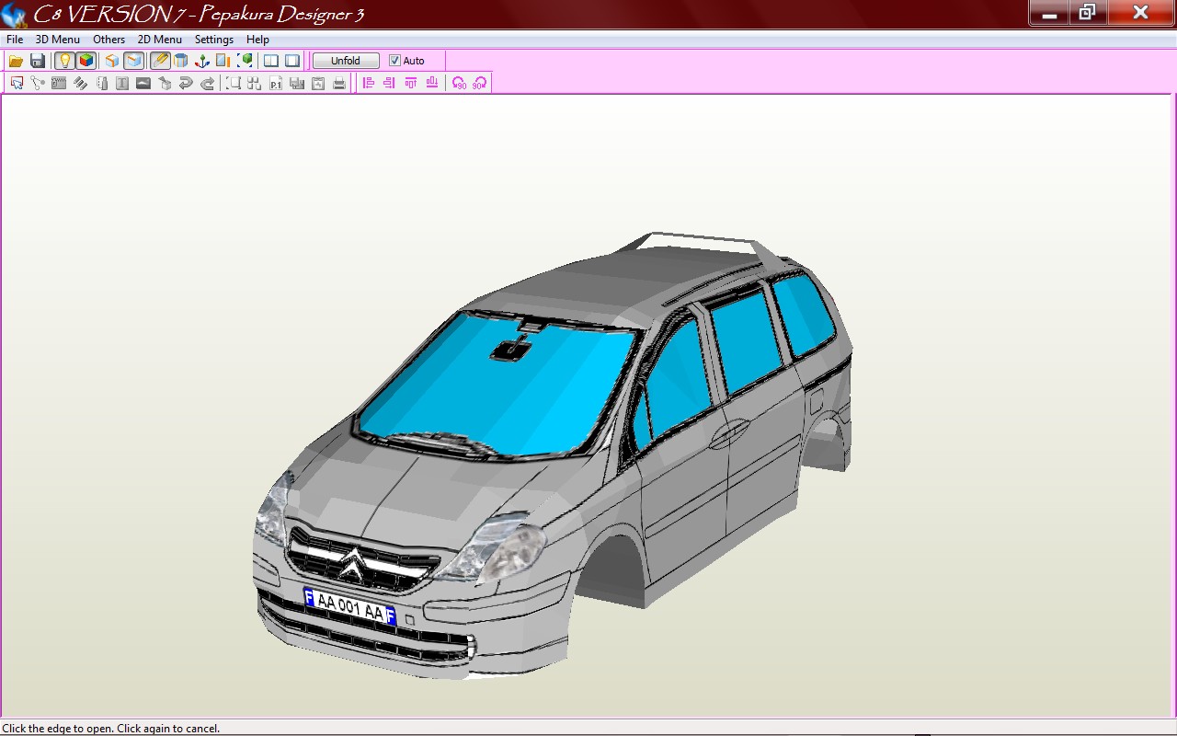Image resolution: width=1177 pixels, height=736 pixels.
Task: Open the File menu
Action: click(15, 40)
